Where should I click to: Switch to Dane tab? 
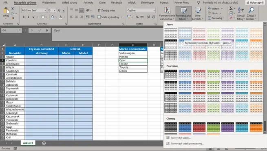pyautogui.click(x=102, y=2)
